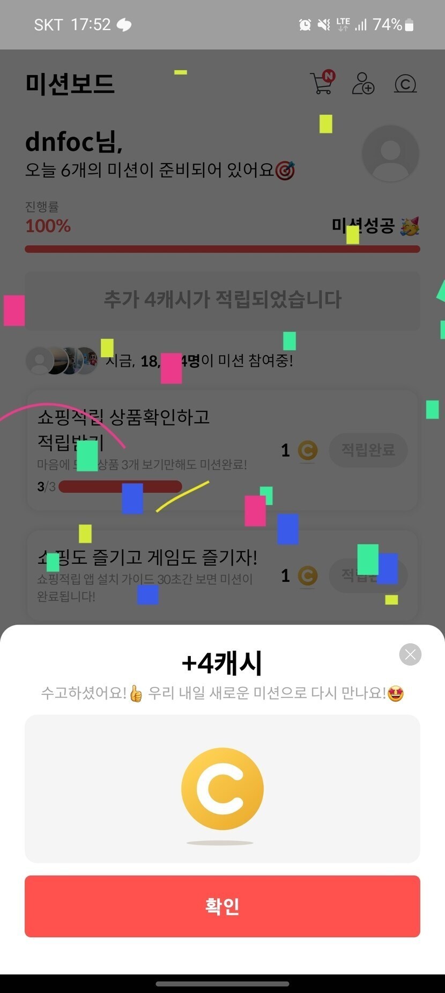Open the 쇼핑도 즐기고 게임도 즐기자 mission
Image resolution: width=445 pixels, height=993 pixels.
click(222, 576)
